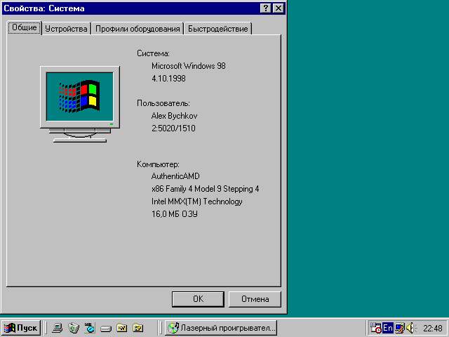
Task: Click the question mark help button
Action: point(266,8)
